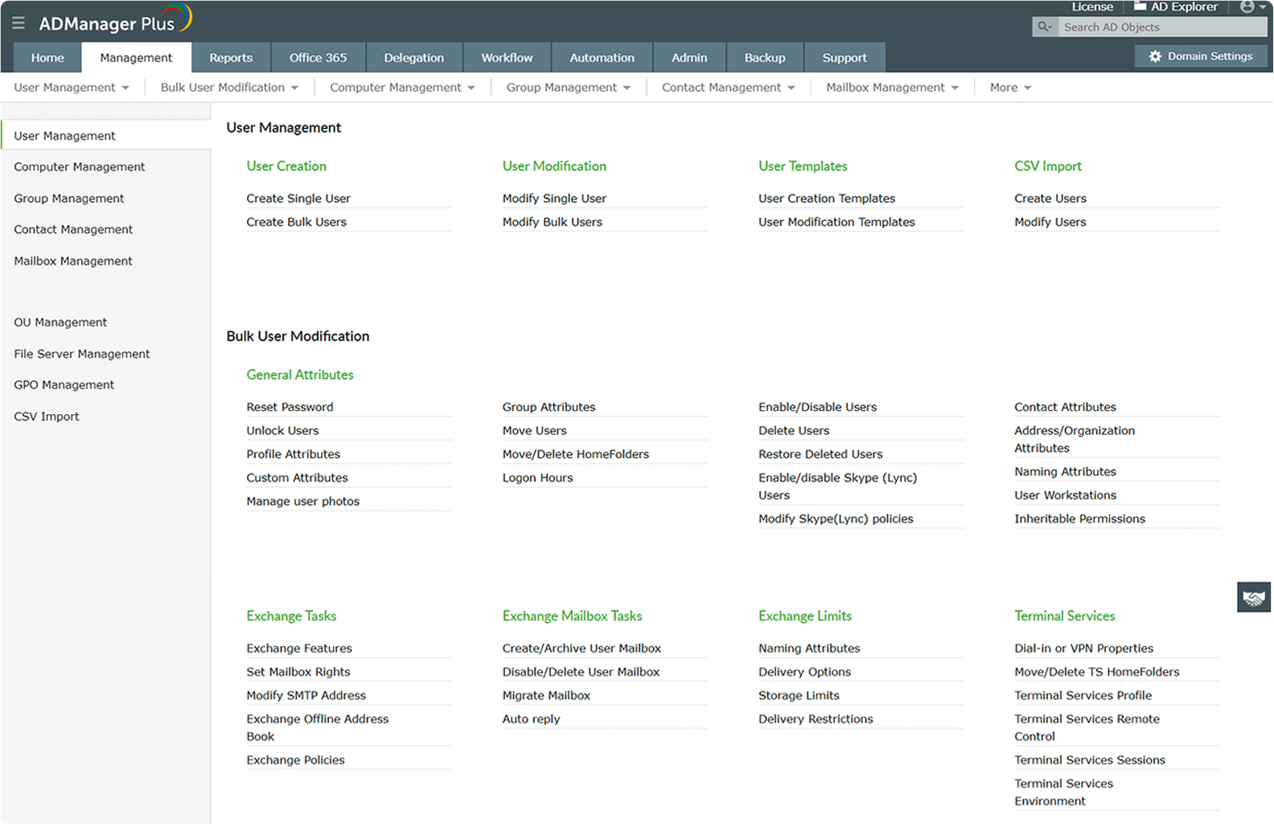Open Dial-in or VPN Properties
The height and width of the screenshot is (824, 1274).
[1084, 649]
